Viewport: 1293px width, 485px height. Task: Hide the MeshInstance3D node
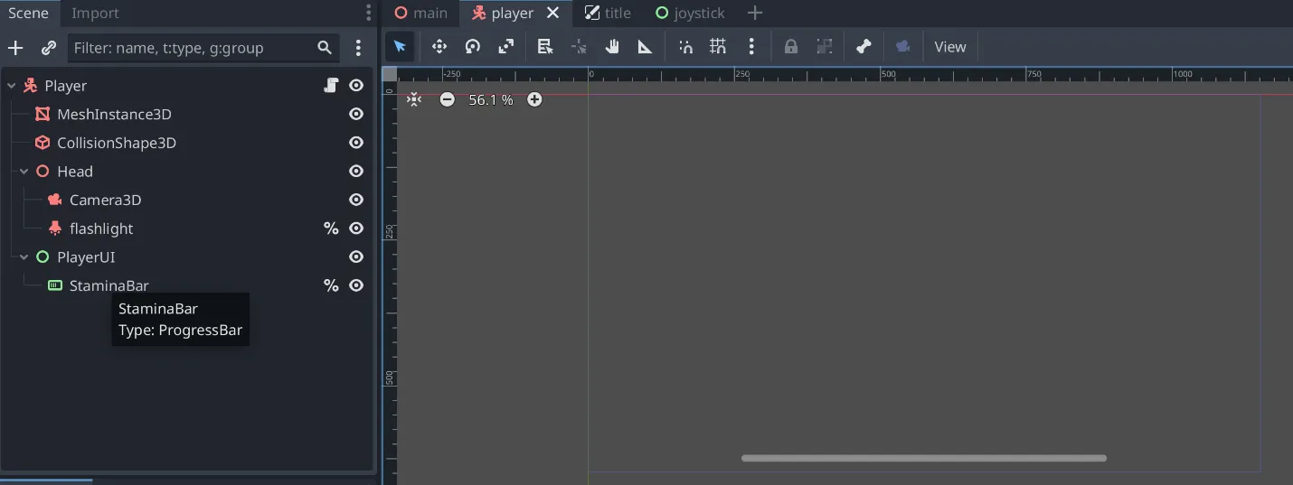356,114
